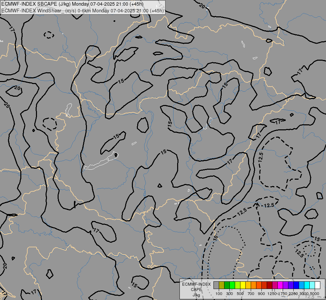Click the 300 legend value
The image size is (326, 300).
coord(229,294)
